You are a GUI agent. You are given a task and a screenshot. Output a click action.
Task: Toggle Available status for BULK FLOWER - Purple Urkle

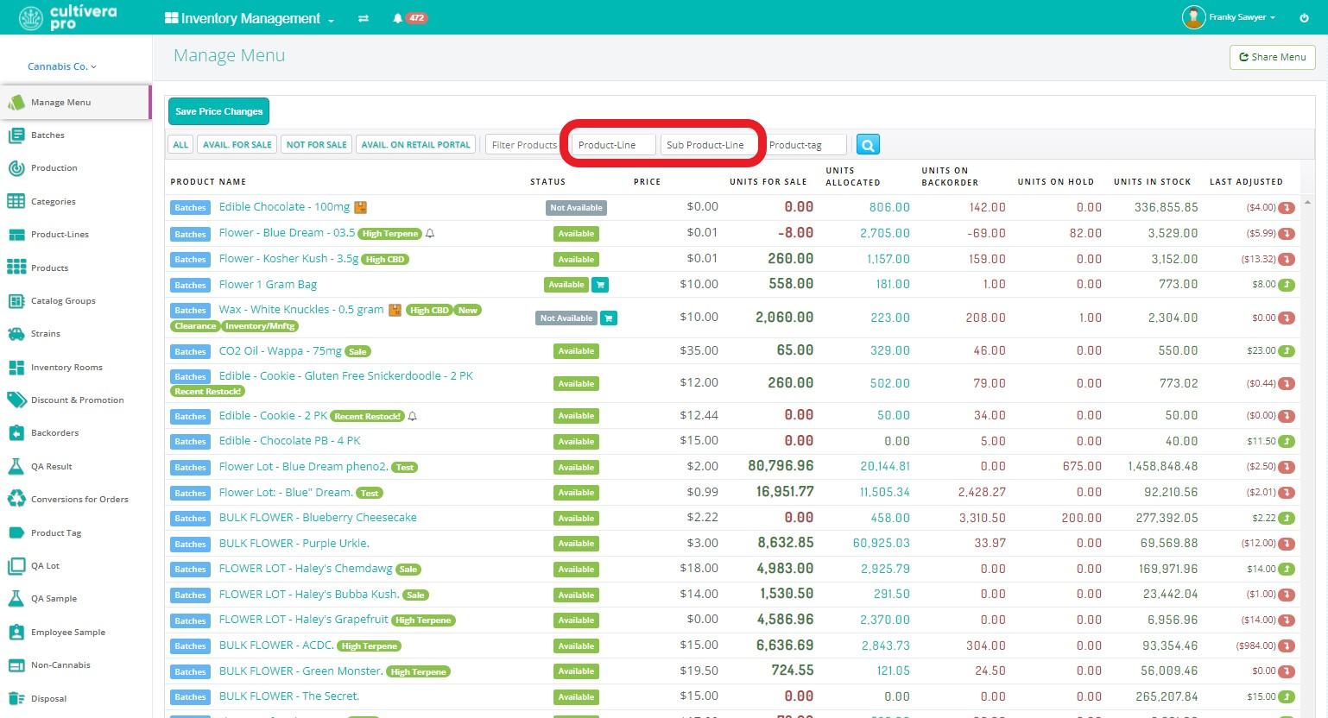click(x=576, y=544)
